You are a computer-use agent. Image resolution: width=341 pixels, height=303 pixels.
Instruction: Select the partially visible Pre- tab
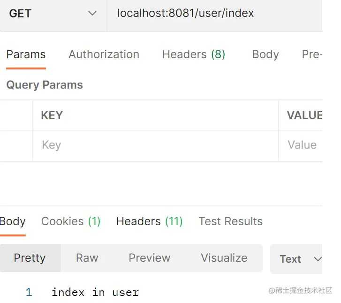(x=311, y=54)
